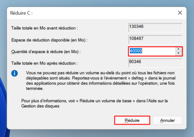
Task: Click the Réduire C : title bar text
Action: pos(21,13)
